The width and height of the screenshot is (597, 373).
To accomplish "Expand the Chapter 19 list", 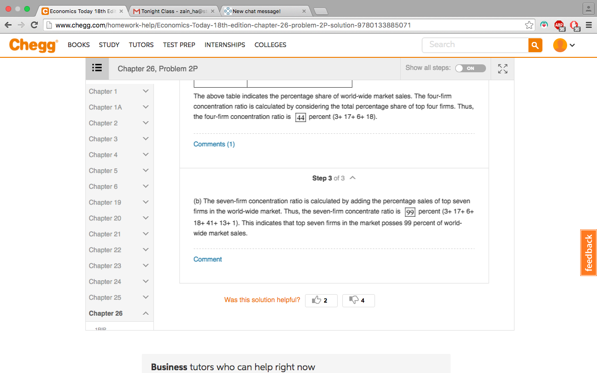I will 119,202.
